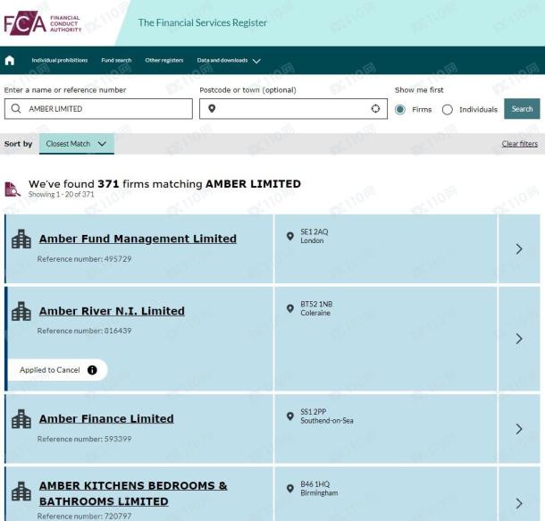
Task: Select the Individuals radio button
Action: click(448, 110)
